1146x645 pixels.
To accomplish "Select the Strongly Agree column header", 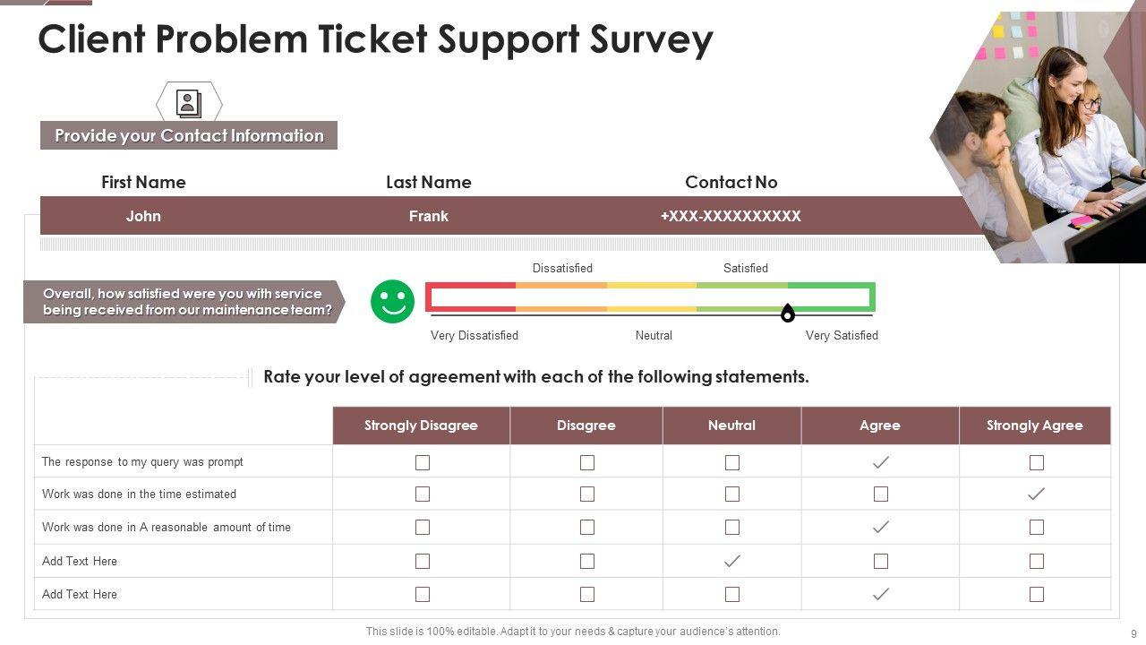I will point(1034,426).
